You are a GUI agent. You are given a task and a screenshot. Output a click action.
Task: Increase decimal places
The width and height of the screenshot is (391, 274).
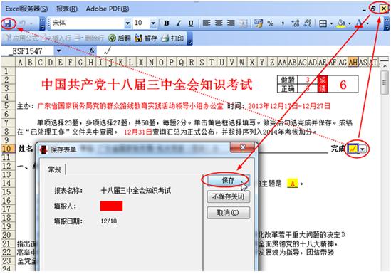tap(296, 23)
